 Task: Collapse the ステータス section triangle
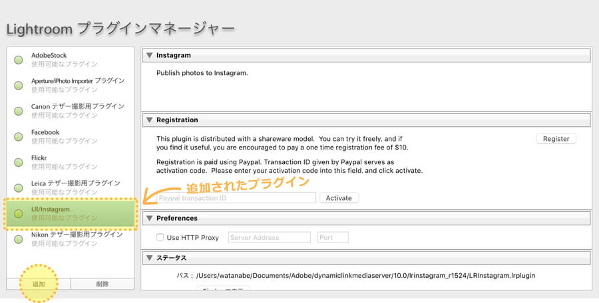(x=149, y=258)
